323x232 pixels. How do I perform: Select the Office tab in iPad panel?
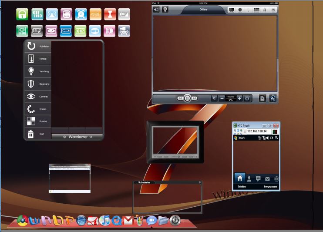pos(203,10)
